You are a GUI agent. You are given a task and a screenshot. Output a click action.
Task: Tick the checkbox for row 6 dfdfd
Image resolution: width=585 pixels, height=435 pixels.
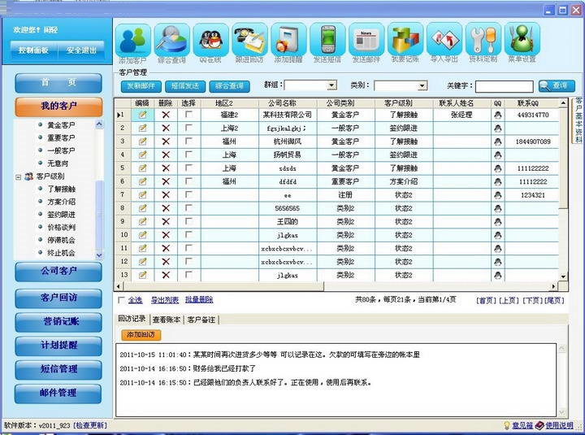(188, 181)
